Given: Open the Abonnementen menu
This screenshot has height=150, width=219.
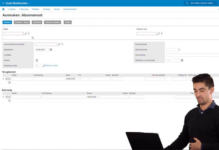Looking at the screenshot, I should point(70,9).
